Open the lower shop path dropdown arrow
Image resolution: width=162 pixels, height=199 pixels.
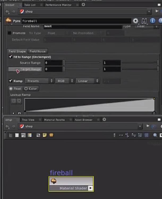tap(140, 126)
